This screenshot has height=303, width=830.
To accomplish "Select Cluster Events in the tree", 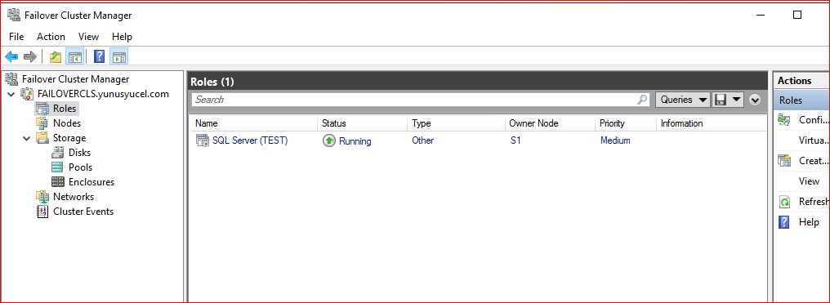I will point(83,212).
